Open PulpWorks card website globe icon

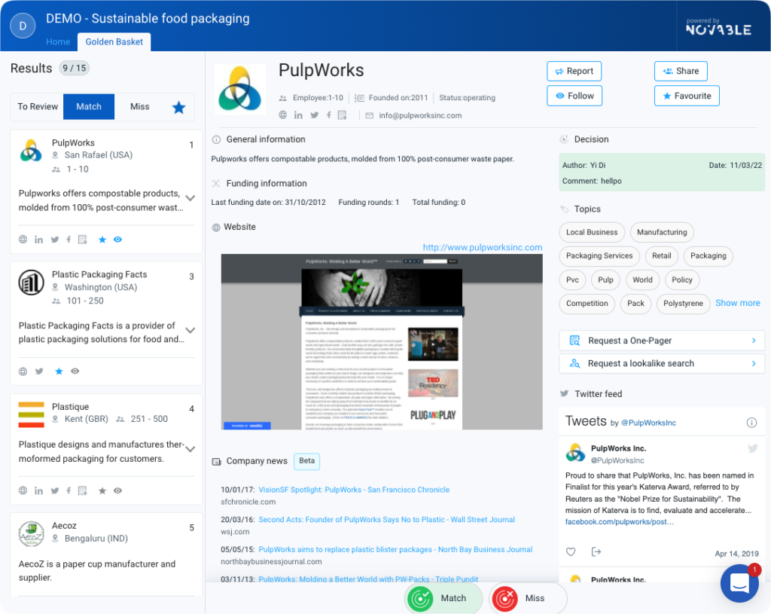click(x=23, y=240)
